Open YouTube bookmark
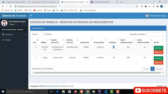Viewport: 168px width, 94px height. 38,10
